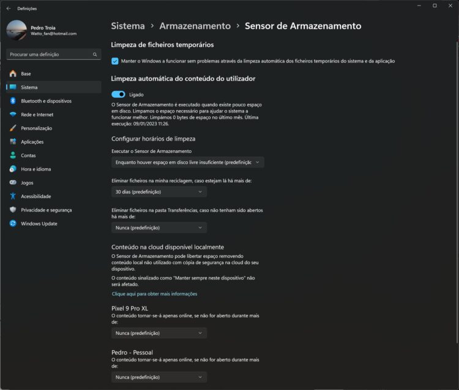This screenshot has width=459, height=390.
Task: Open Clique aqui para obter mais informações link
Action: click(154, 294)
